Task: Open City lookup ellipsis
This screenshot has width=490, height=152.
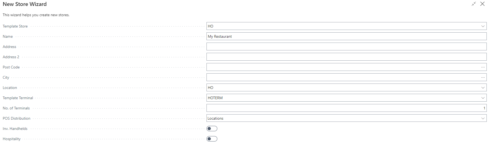Action: pos(483,77)
